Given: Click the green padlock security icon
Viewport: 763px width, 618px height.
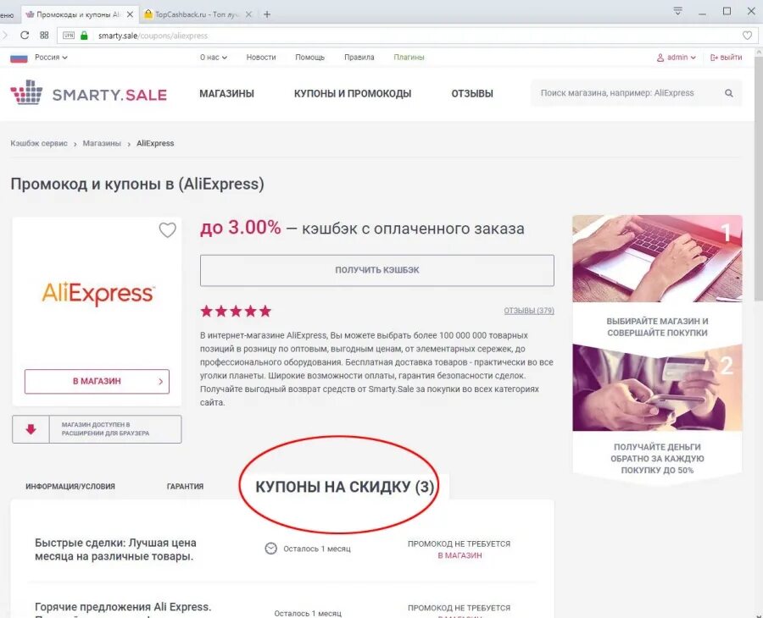Looking at the screenshot, I should coord(84,36).
